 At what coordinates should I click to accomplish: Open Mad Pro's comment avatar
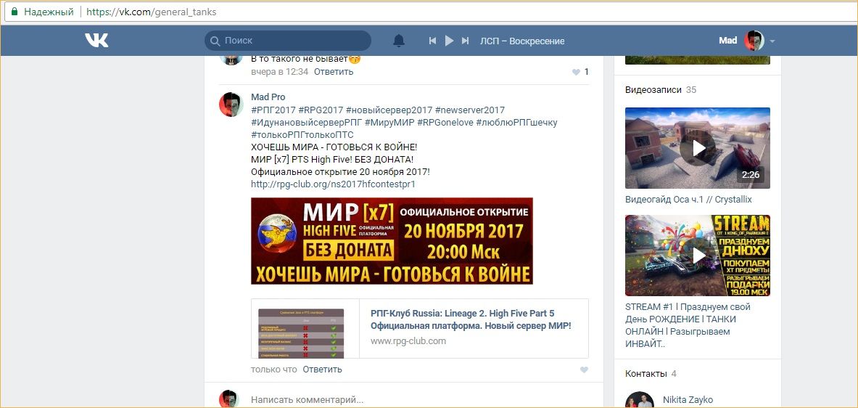[x=231, y=104]
